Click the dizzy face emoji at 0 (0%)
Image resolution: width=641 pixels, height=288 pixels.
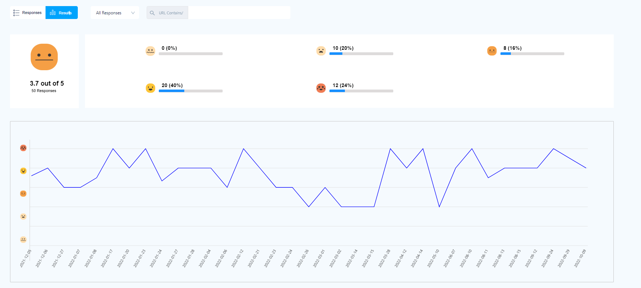(x=150, y=51)
